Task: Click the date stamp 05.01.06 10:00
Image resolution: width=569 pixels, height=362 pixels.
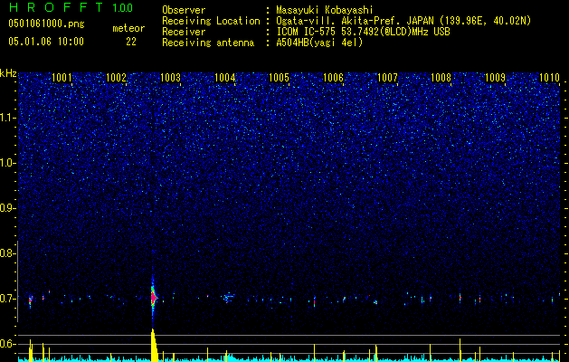Action: click(x=46, y=42)
